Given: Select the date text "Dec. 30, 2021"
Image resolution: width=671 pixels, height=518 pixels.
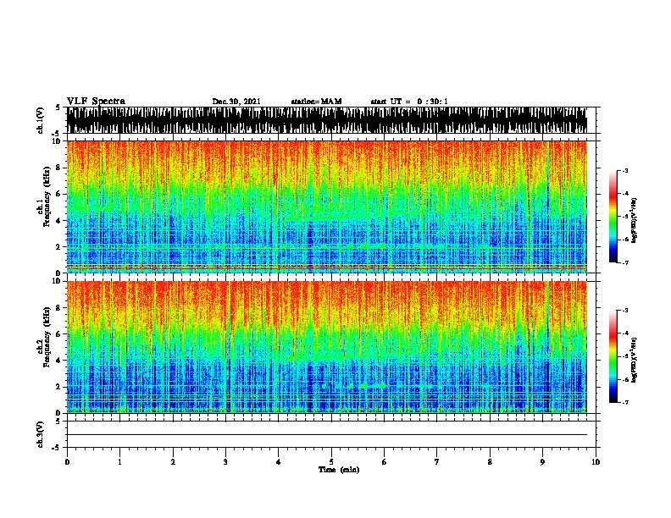Looking at the screenshot, I should pos(236,102).
